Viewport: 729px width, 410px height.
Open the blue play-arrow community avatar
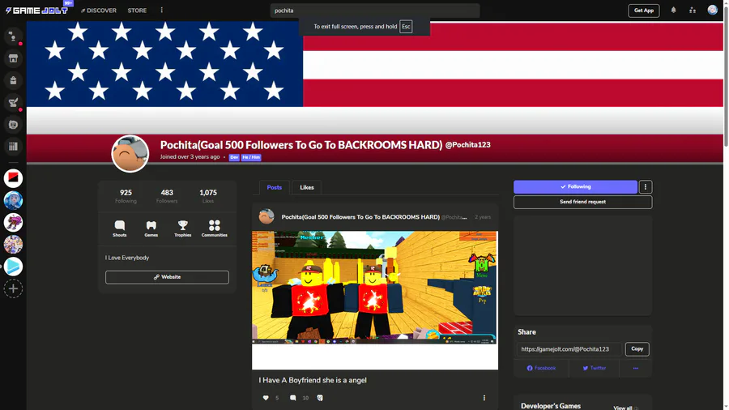point(13,267)
